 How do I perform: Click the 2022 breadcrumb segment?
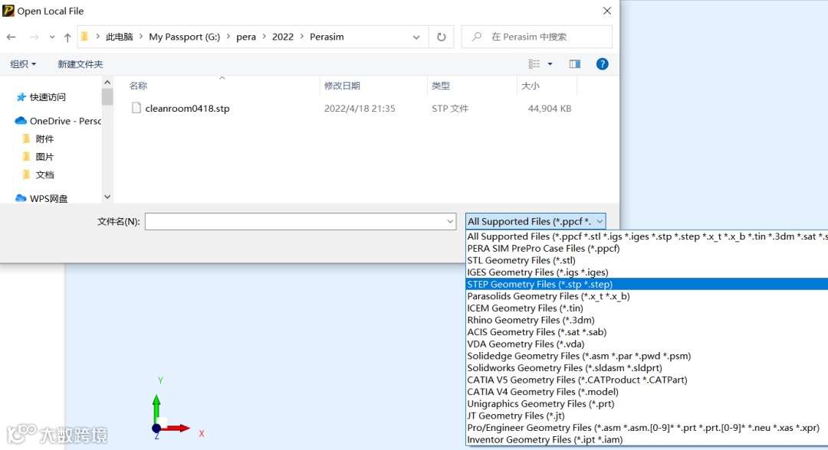click(x=282, y=37)
